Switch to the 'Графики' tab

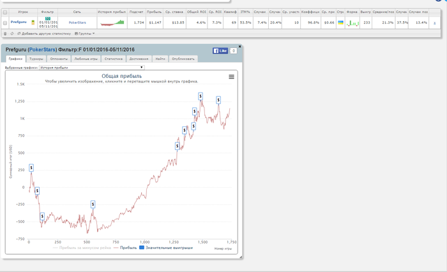pyautogui.click(x=15, y=59)
